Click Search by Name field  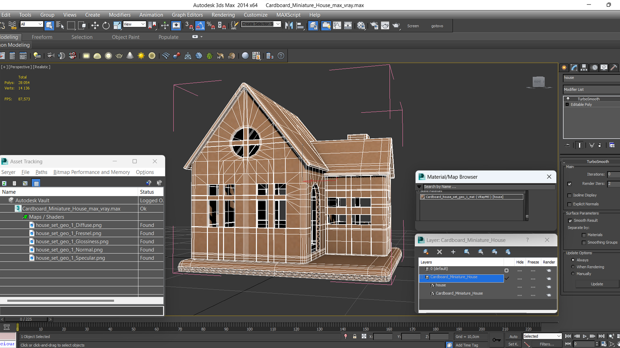pyautogui.click(x=489, y=187)
